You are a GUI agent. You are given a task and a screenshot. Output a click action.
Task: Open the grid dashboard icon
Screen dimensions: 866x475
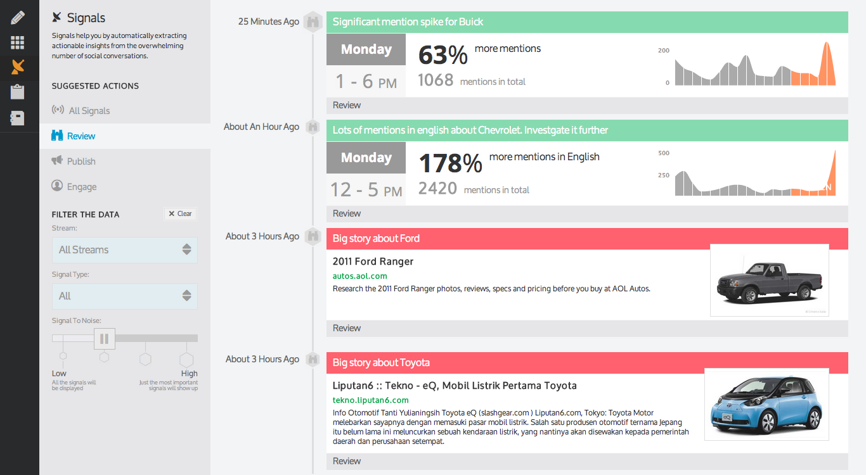pyautogui.click(x=18, y=42)
